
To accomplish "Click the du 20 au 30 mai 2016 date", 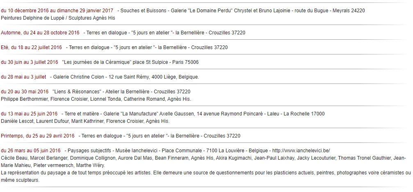I will (x=25, y=92).
